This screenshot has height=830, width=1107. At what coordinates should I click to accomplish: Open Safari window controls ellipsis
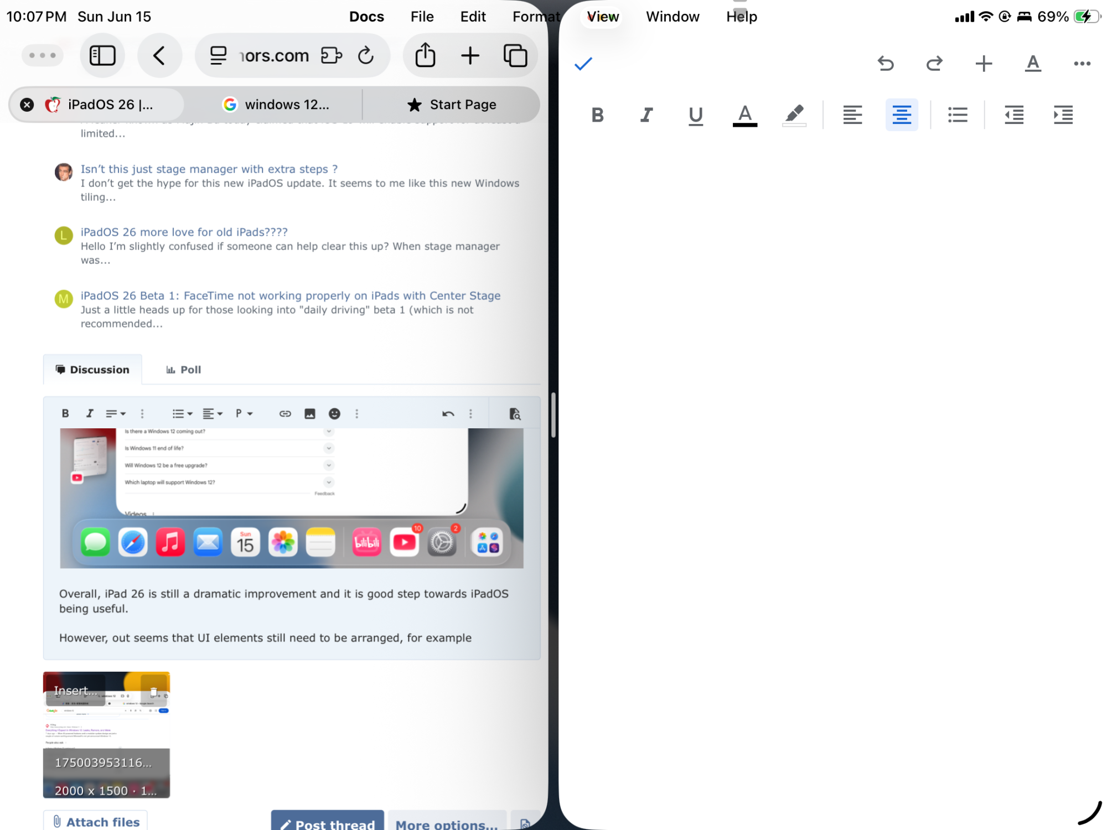click(x=43, y=55)
